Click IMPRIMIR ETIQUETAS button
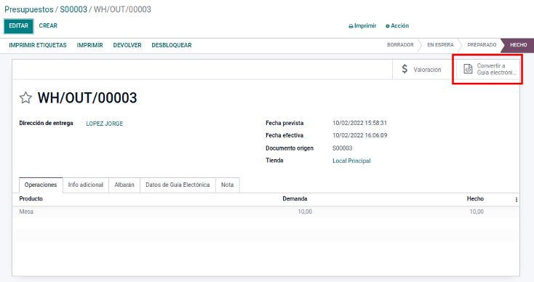The height and width of the screenshot is (282, 534). (x=38, y=45)
